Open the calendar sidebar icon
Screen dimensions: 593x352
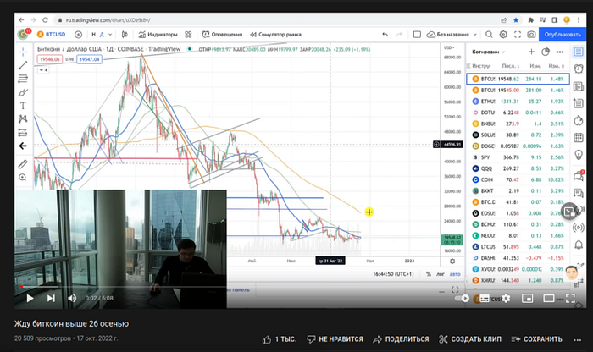coord(579,137)
